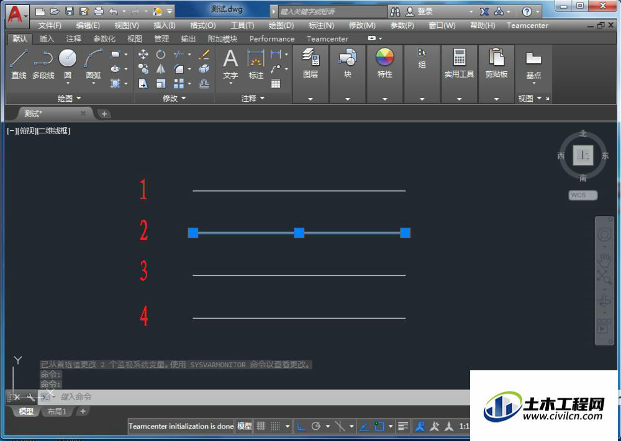The image size is (621, 441).
Task: Click the Hatch tool icon in Draw panel
Action: tap(116, 84)
